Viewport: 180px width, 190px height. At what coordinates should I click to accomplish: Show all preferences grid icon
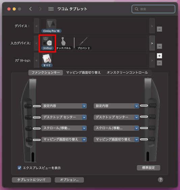point(51,9)
